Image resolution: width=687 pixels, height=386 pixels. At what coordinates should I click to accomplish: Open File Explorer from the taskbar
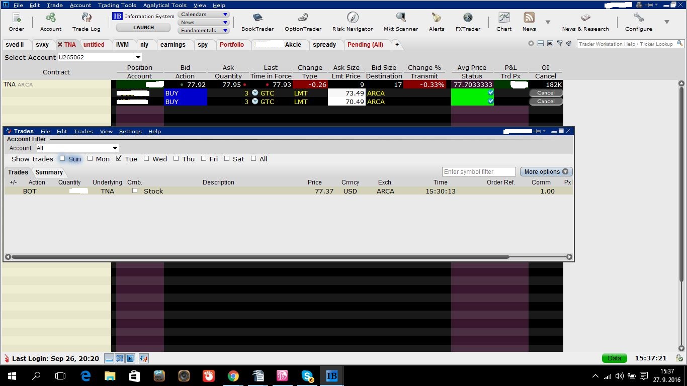click(x=110, y=375)
